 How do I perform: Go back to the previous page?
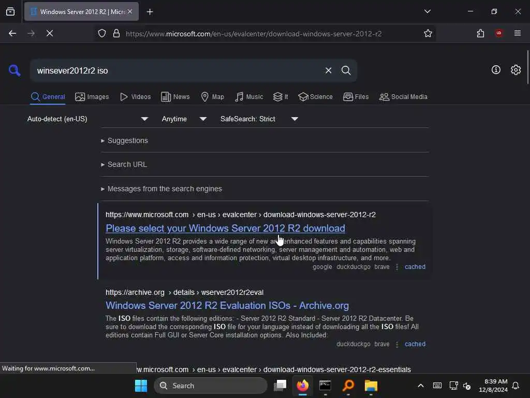point(12,33)
